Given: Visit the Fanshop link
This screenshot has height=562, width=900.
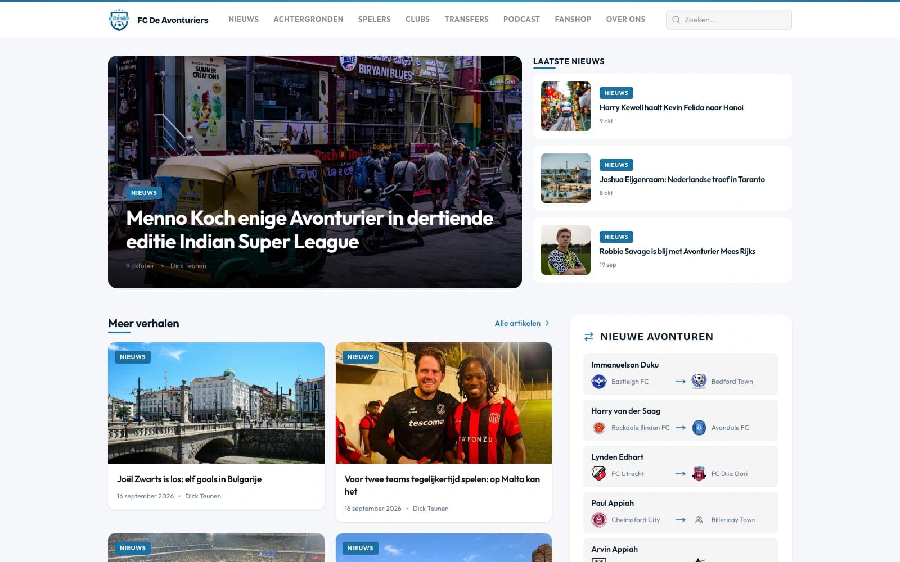Looking at the screenshot, I should [x=573, y=19].
